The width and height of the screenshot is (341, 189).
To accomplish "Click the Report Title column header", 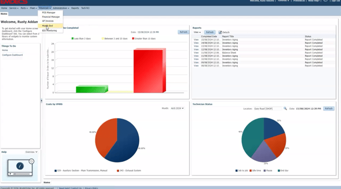I will point(228,36).
